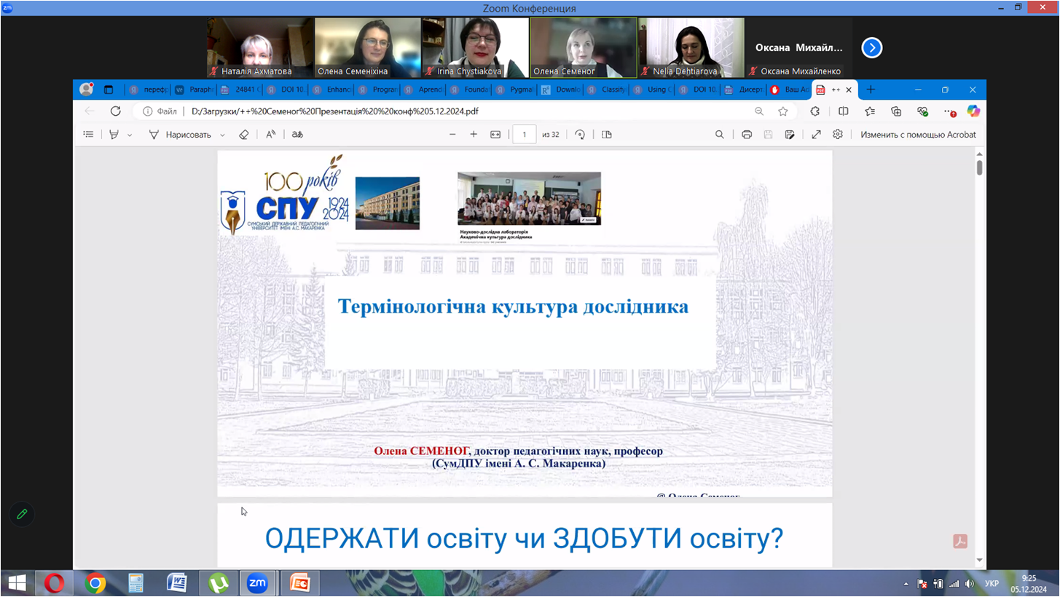This screenshot has height=597, width=1060.
Task: Zoom in the PDF with plus
Action: tap(474, 135)
